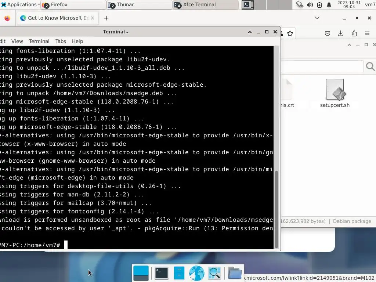Click the Debian package status bar text

click(352, 221)
